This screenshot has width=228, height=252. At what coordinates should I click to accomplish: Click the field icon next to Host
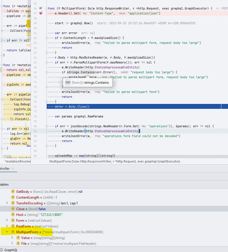pyautogui.click(x=13, y=215)
